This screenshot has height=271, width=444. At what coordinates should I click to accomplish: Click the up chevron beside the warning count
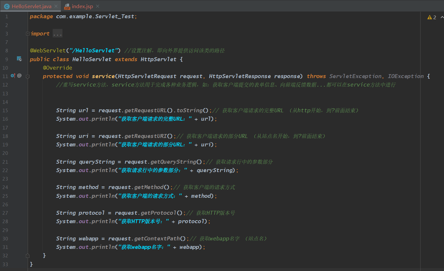pos(442,17)
